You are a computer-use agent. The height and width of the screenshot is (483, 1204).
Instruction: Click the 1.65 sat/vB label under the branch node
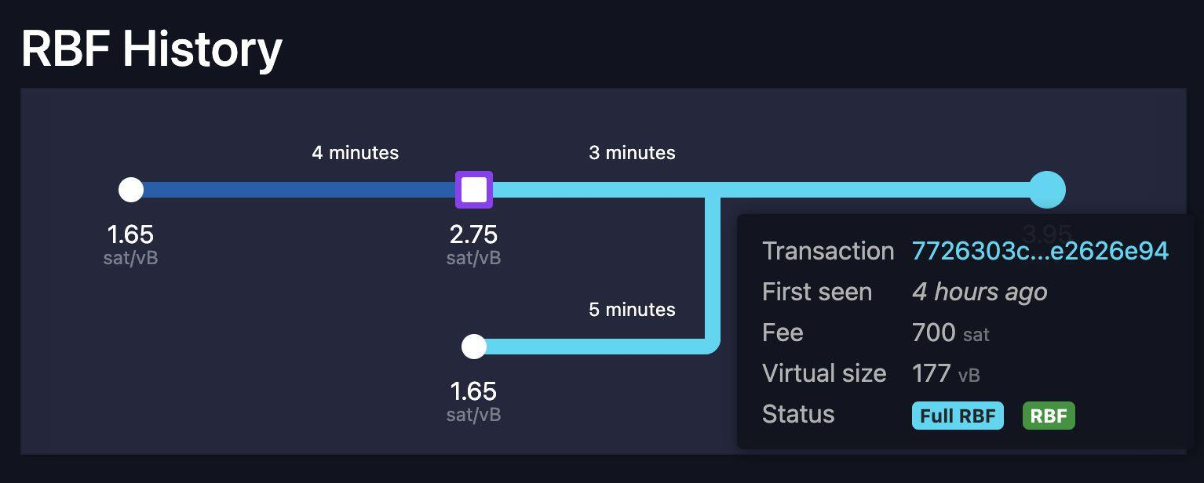474,391
